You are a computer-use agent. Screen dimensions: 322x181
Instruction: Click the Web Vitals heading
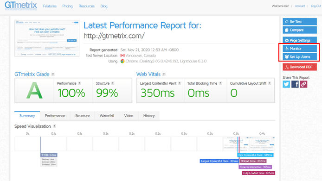click(148, 74)
